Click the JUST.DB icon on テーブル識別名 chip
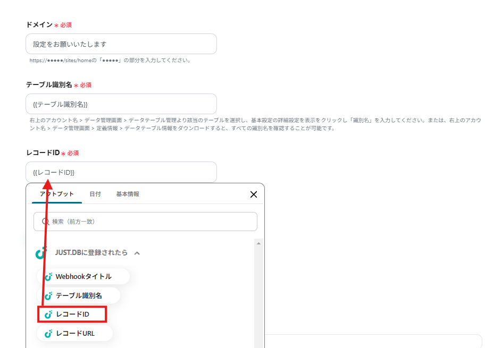Screen dimensions: 493x348 (x=49, y=295)
